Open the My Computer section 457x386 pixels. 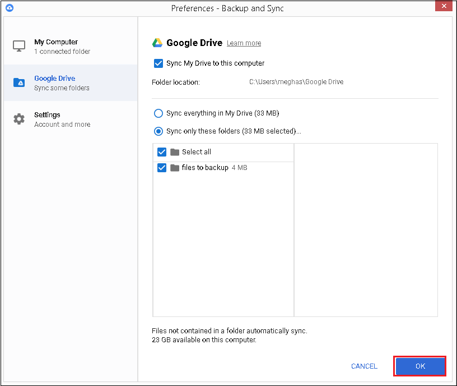pyautogui.click(x=71, y=47)
